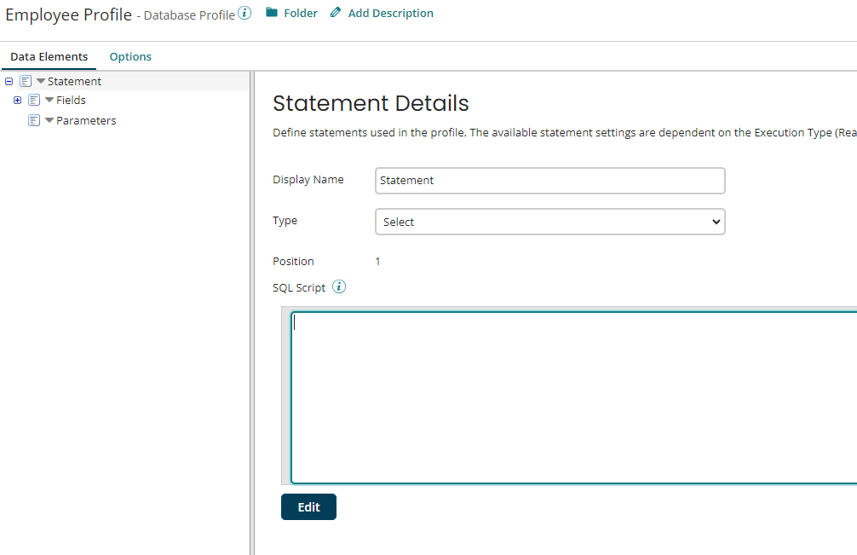The height and width of the screenshot is (555, 857).
Task: Expand the Fields node with the plus box
Action: (x=18, y=100)
